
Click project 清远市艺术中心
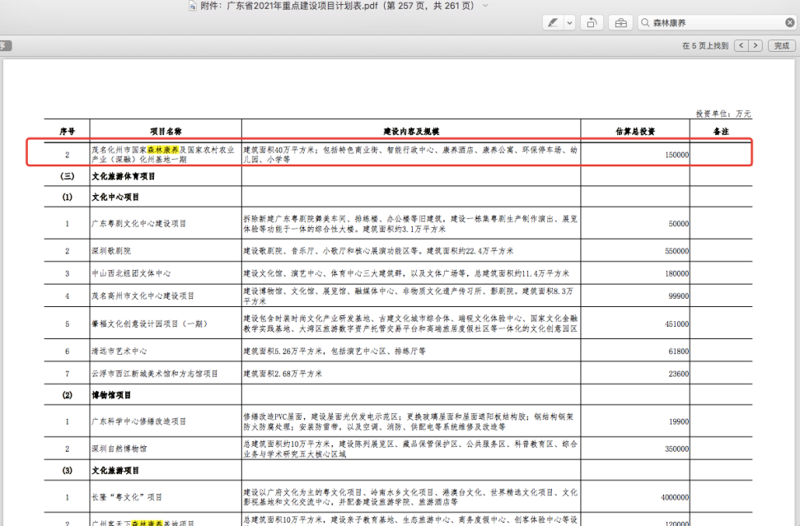(119, 351)
